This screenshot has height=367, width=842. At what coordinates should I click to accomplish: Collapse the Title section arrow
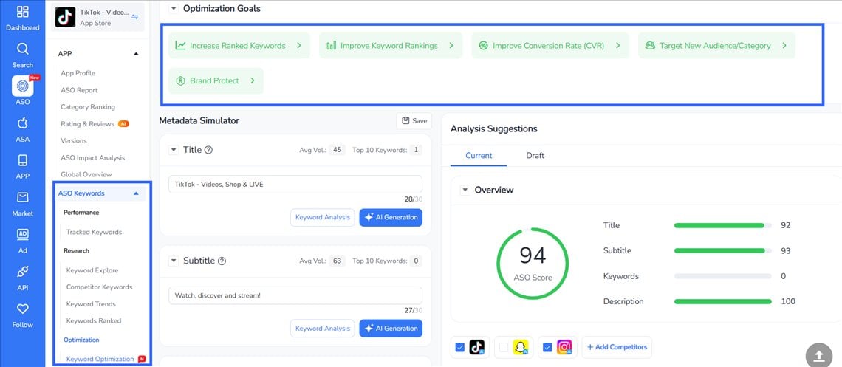[x=174, y=150]
